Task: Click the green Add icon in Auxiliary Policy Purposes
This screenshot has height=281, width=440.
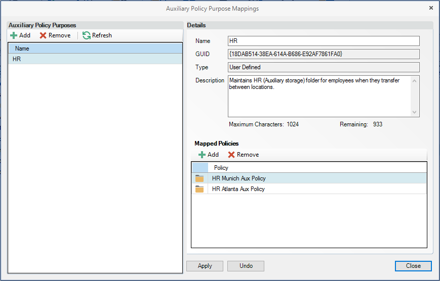Action: [14, 35]
